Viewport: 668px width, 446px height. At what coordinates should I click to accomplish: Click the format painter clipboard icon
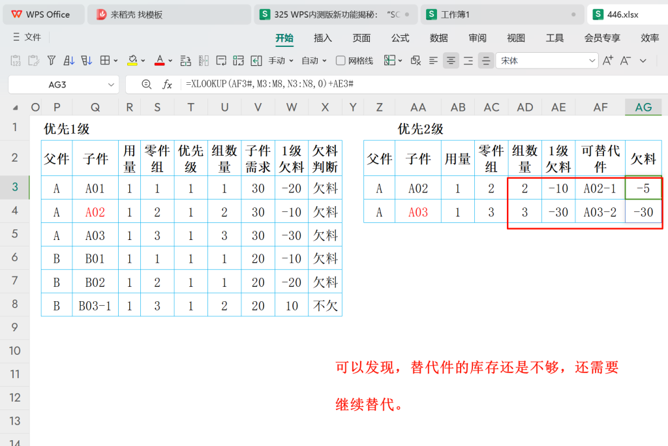click(34, 61)
